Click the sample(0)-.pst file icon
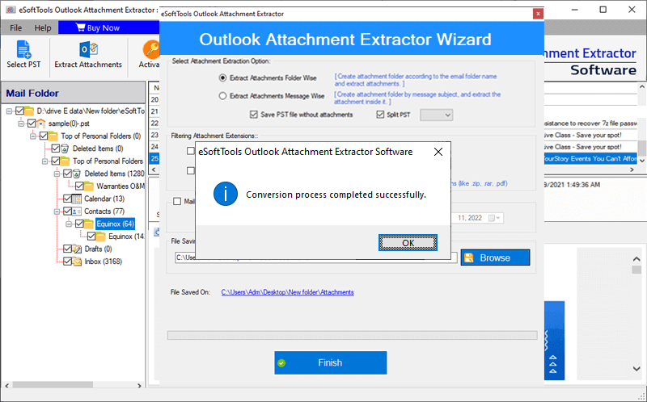647x402 pixels. [41, 124]
